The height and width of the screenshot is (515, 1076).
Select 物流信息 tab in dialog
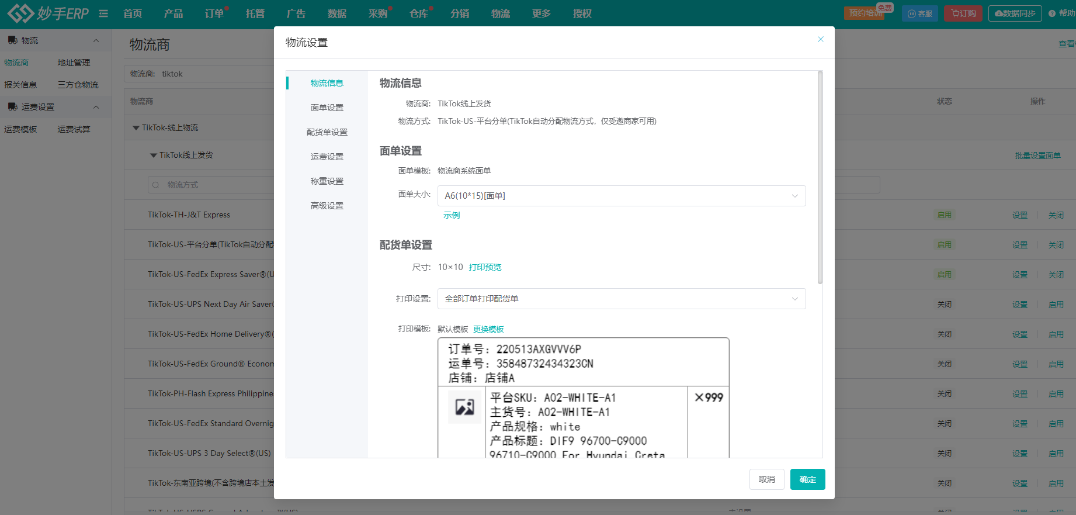327,83
